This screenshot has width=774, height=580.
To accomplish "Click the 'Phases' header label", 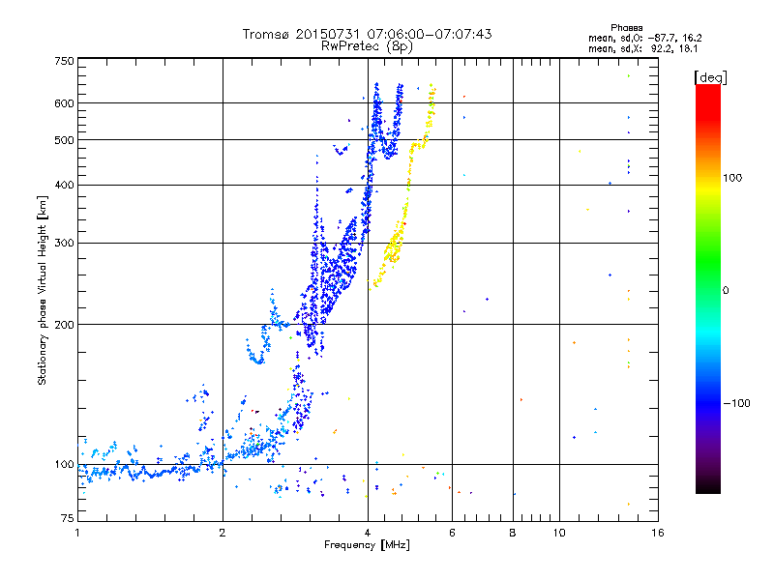I will [x=626, y=28].
